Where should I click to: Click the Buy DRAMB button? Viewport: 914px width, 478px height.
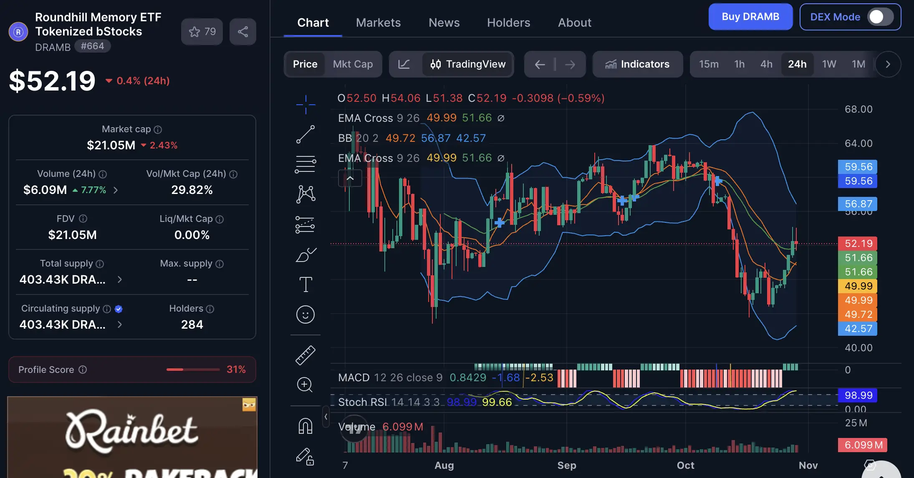point(750,17)
